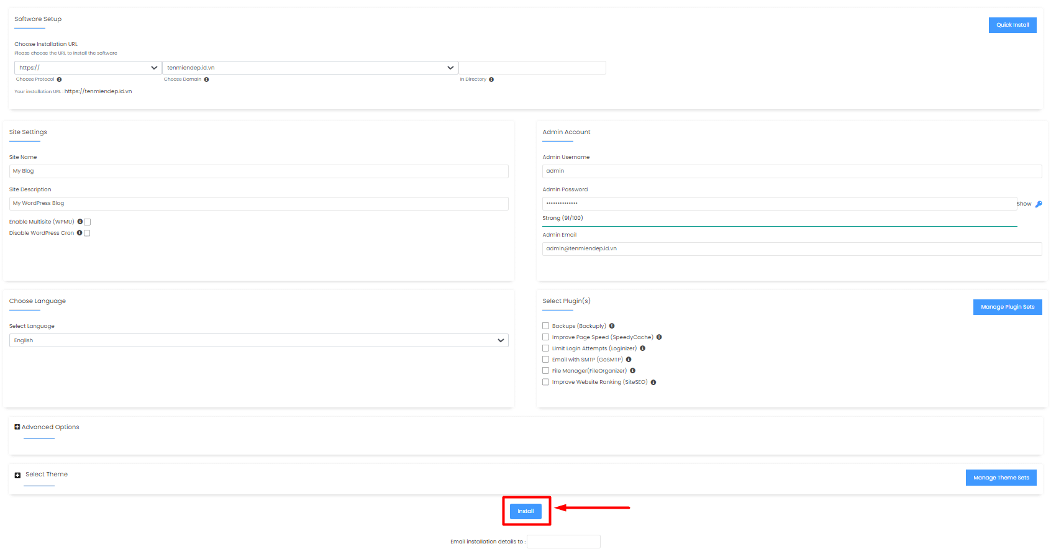Show the admin password
Viewport: 1051px width, 554px height.
pos(1023,204)
